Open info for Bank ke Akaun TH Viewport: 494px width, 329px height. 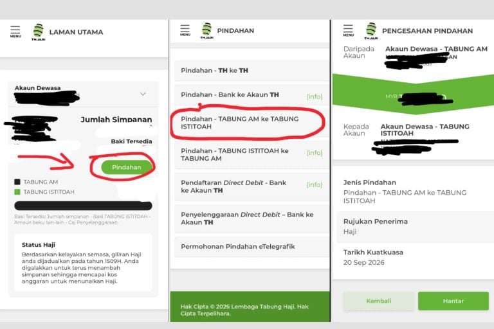click(314, 96)
